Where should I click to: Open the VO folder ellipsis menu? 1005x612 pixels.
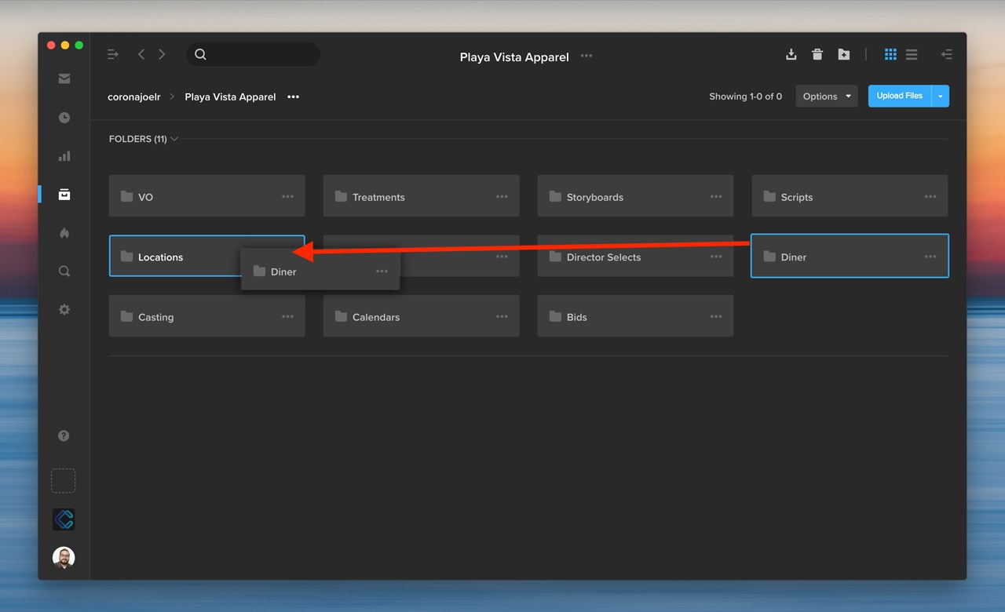[288, 197]
